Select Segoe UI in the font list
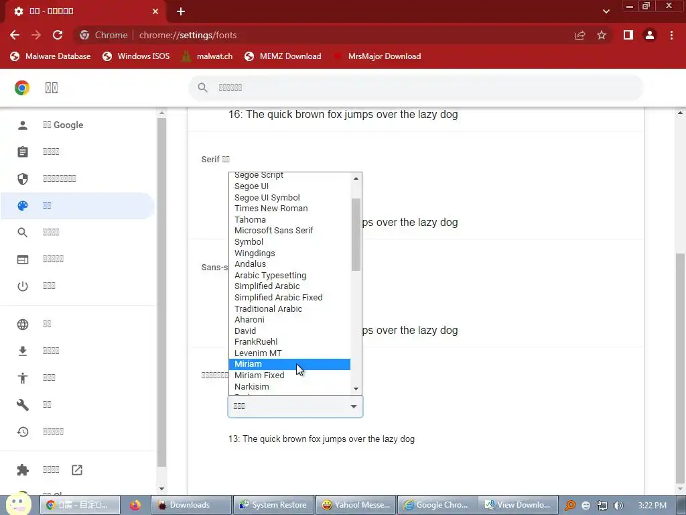 [x=289, y=186]
